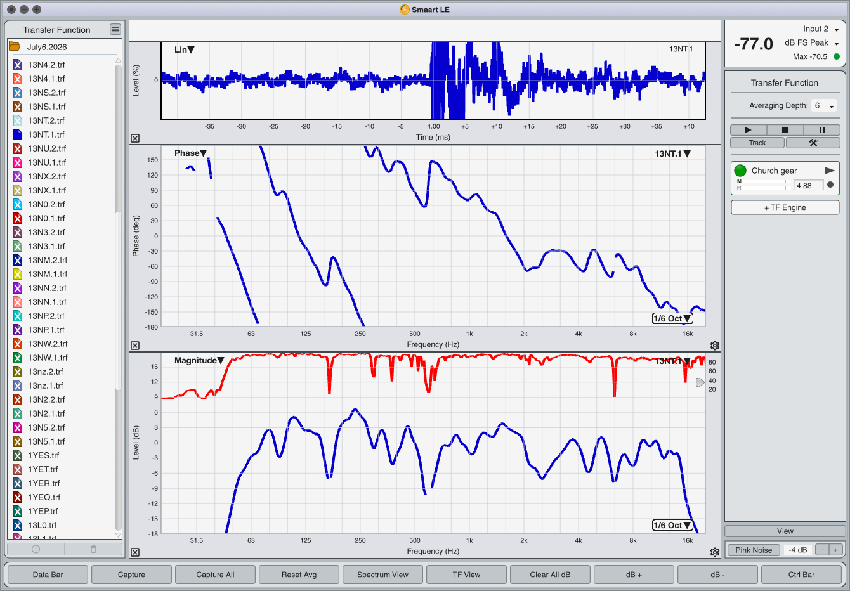Open the data library menu icon

click(115, 29)
